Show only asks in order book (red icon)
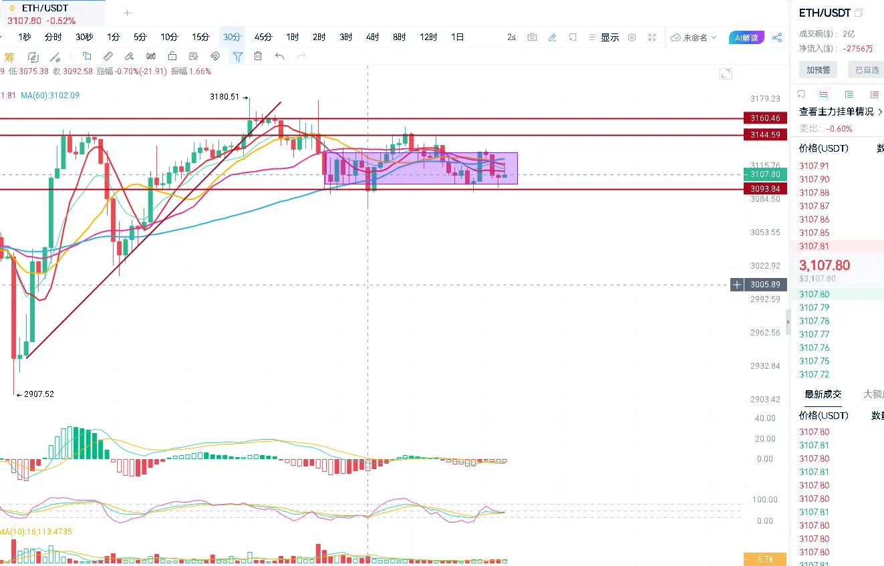The width and height of the screenshot is (884, 566). coord(874,94)
